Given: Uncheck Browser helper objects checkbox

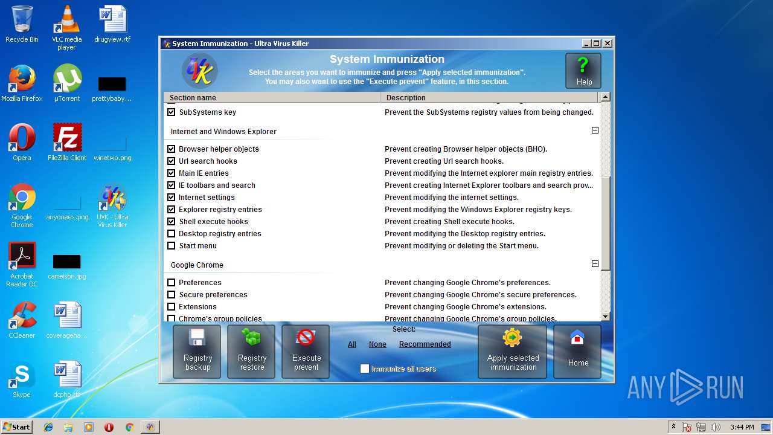Looking at the screenshot, I should click(172, 149).
